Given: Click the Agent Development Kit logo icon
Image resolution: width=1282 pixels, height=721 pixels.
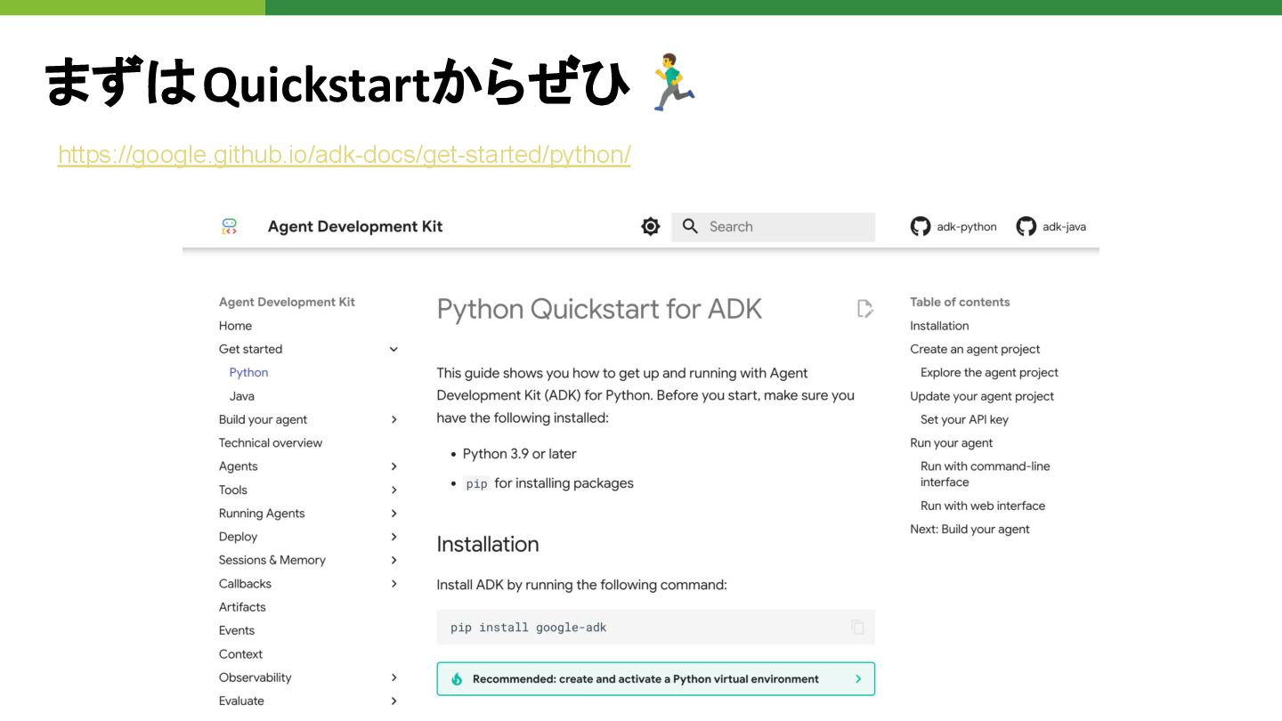Looking at the screenshot, I should 229,226.
